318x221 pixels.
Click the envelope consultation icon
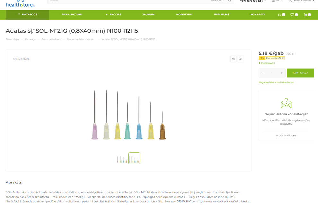[x=286, y=103]
